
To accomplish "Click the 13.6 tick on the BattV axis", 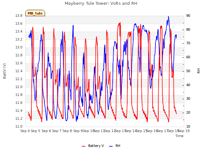I will point(19,24).
